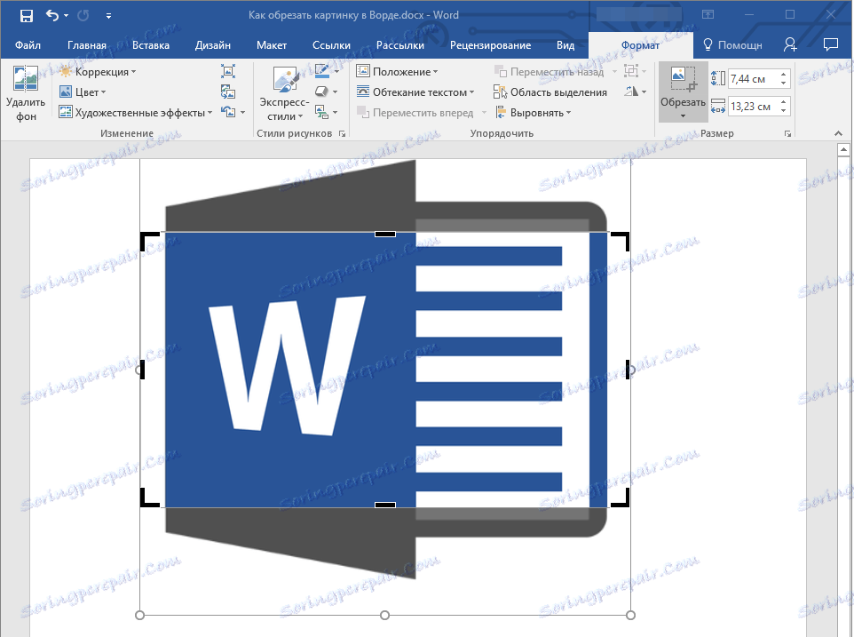The height and width of the screenshot is (637, 854).
Task: Click the left side crop handle
Action: (142, 370)
